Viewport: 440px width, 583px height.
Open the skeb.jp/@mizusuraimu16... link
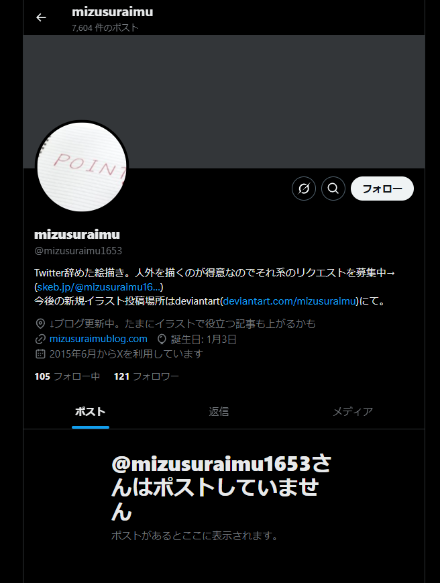point(99,287)
